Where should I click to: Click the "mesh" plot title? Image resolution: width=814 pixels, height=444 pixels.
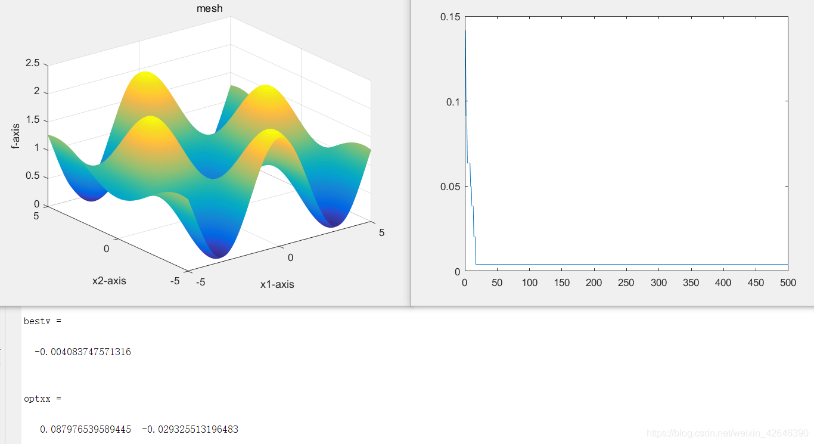point(209,8)
